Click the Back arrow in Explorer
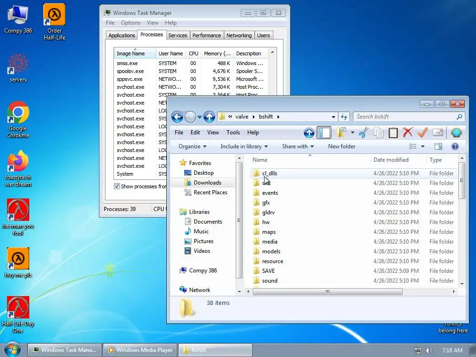The height and width of the screenshot is (357, 476). [x=177, y=117]
